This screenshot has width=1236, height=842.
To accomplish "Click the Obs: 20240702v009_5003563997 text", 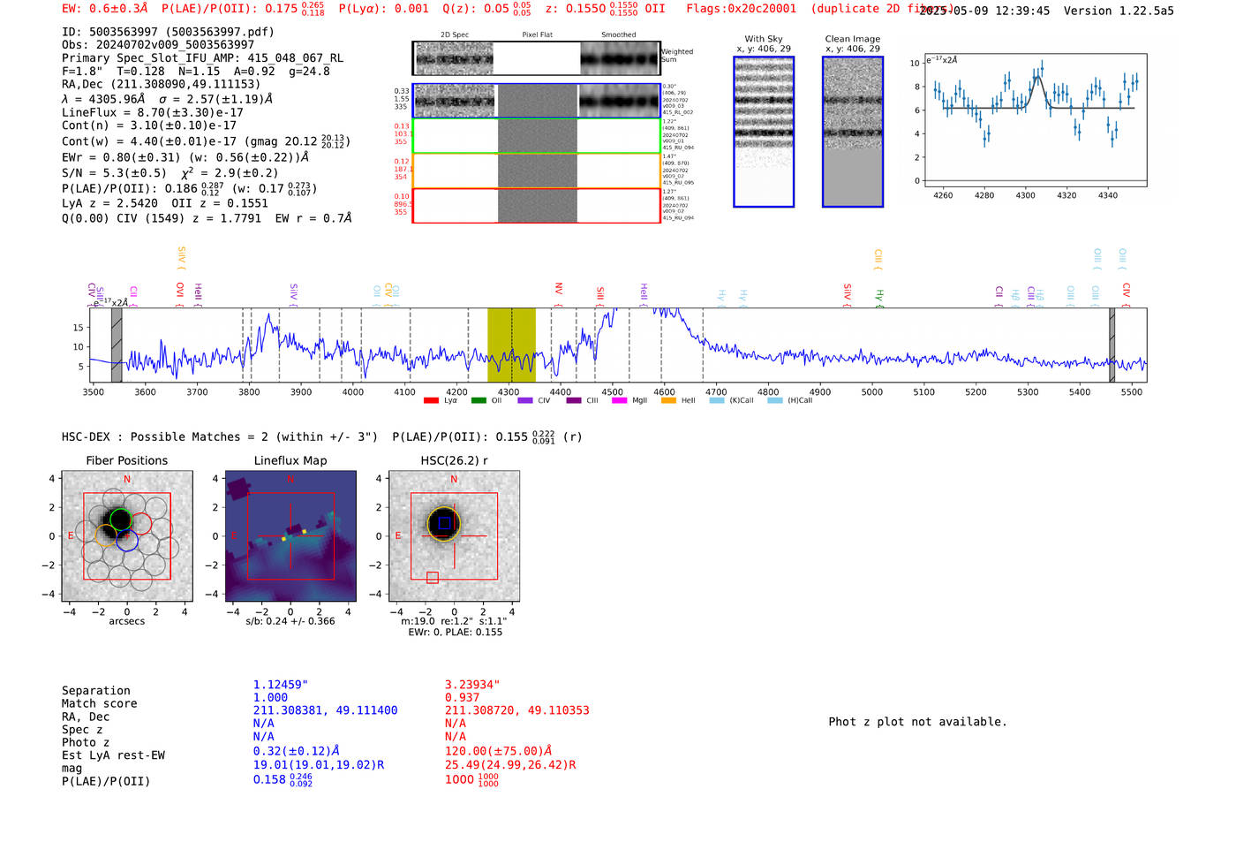I will (158, 45).
